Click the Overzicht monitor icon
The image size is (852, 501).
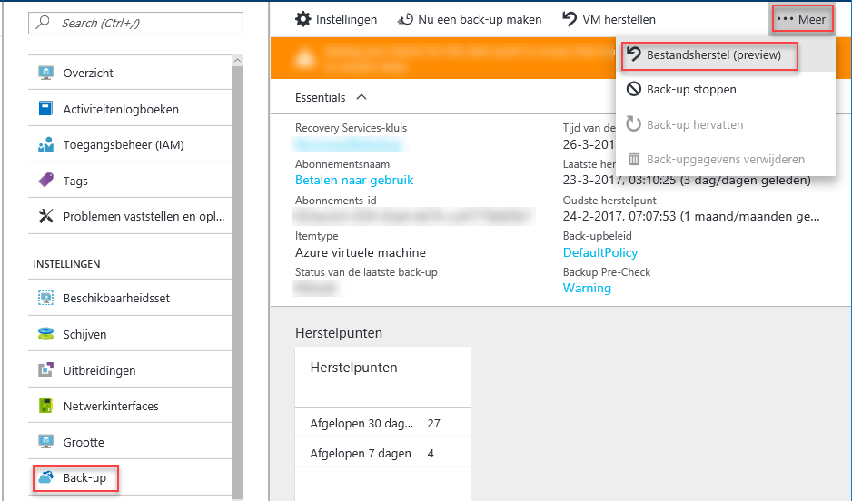click(x=45, y=73)
